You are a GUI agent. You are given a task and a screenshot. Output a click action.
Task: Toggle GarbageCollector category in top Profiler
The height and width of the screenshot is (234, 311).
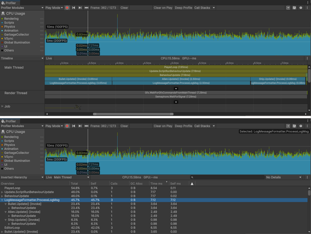coord(2,35)
